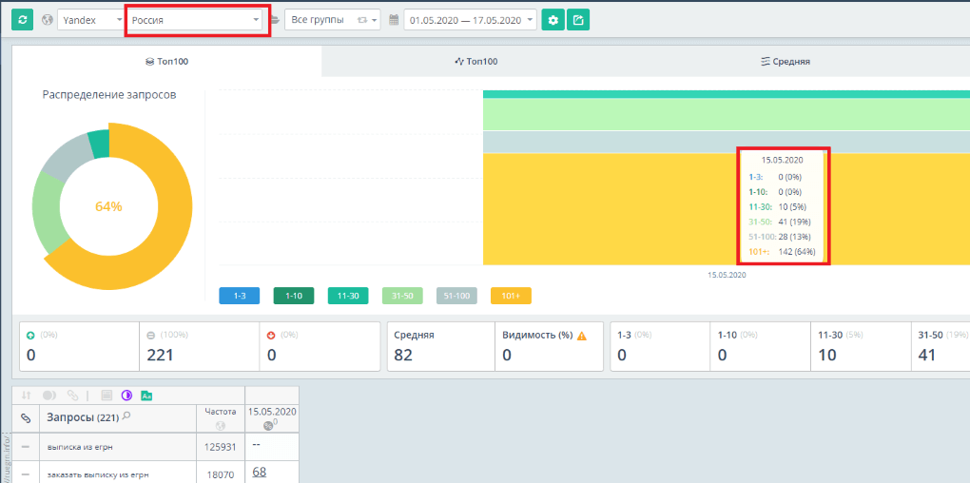Toggle the 1-3 legend series
The height and width of the screenshot is (483, 970).
[239, 297]
